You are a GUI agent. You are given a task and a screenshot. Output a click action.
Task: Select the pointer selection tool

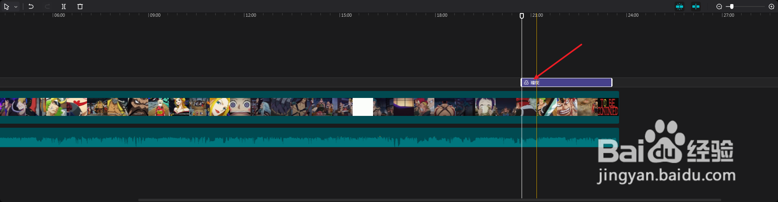[x=7, y=7]
